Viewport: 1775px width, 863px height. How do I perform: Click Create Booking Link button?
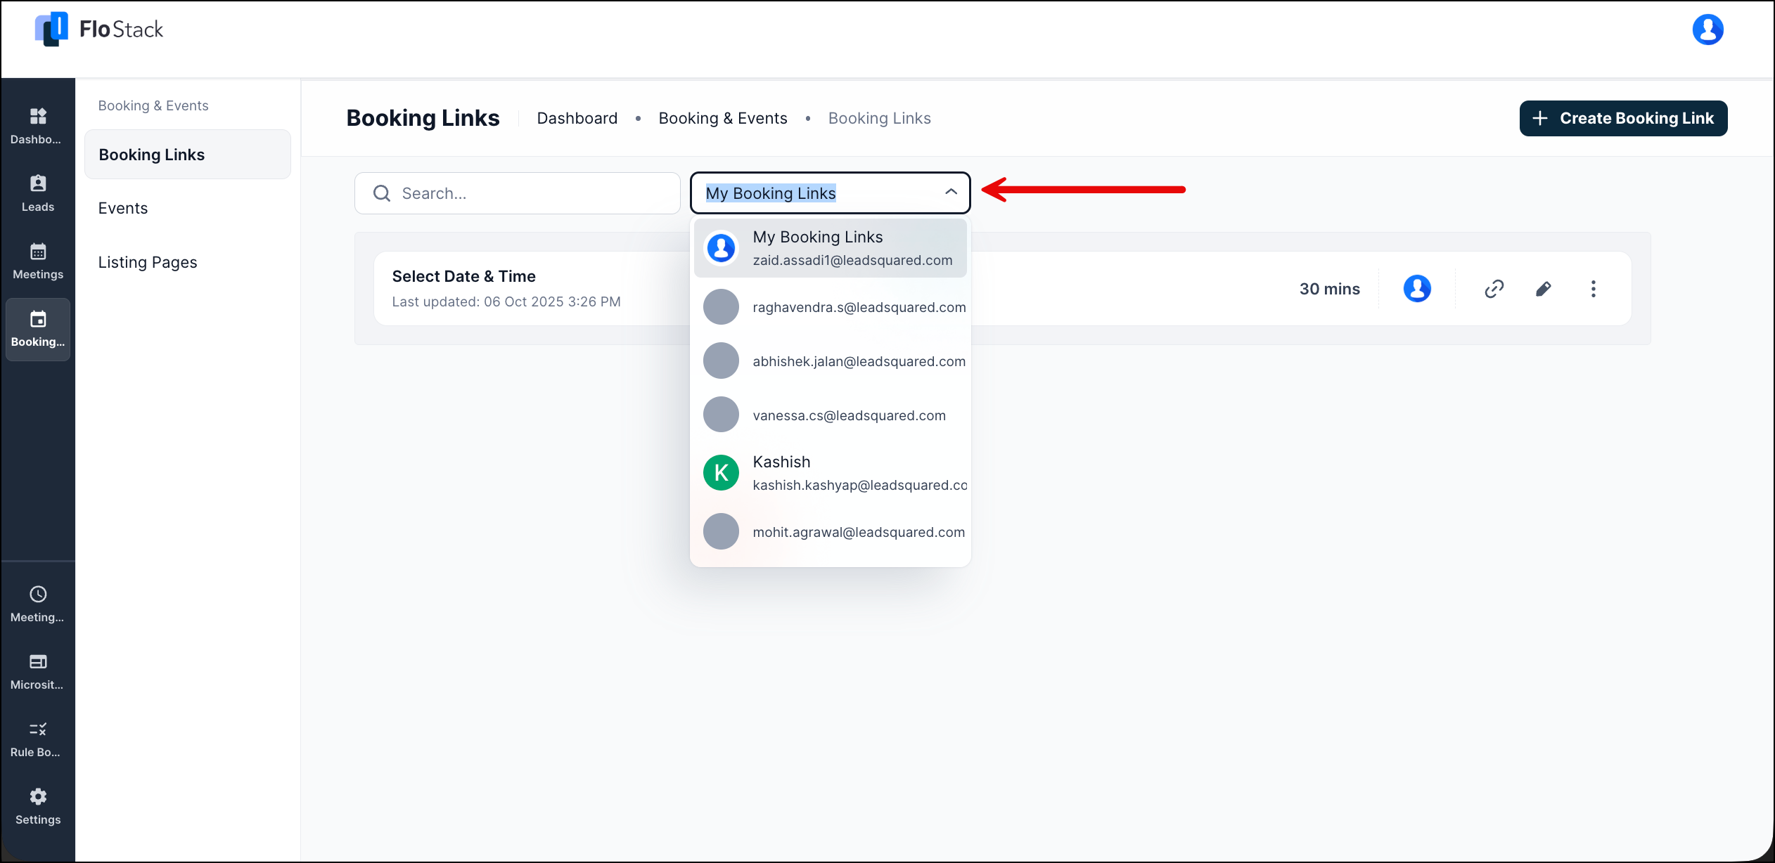point(1623,118)
